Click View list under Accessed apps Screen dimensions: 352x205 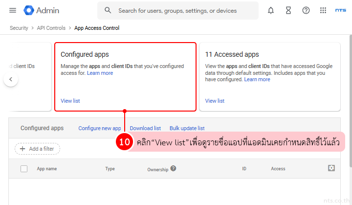click(x=215, y=101)
